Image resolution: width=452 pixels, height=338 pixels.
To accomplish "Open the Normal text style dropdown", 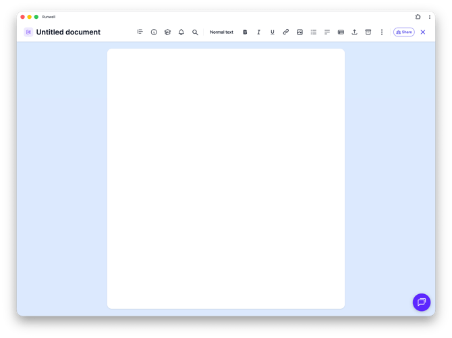I will point(221,32).
